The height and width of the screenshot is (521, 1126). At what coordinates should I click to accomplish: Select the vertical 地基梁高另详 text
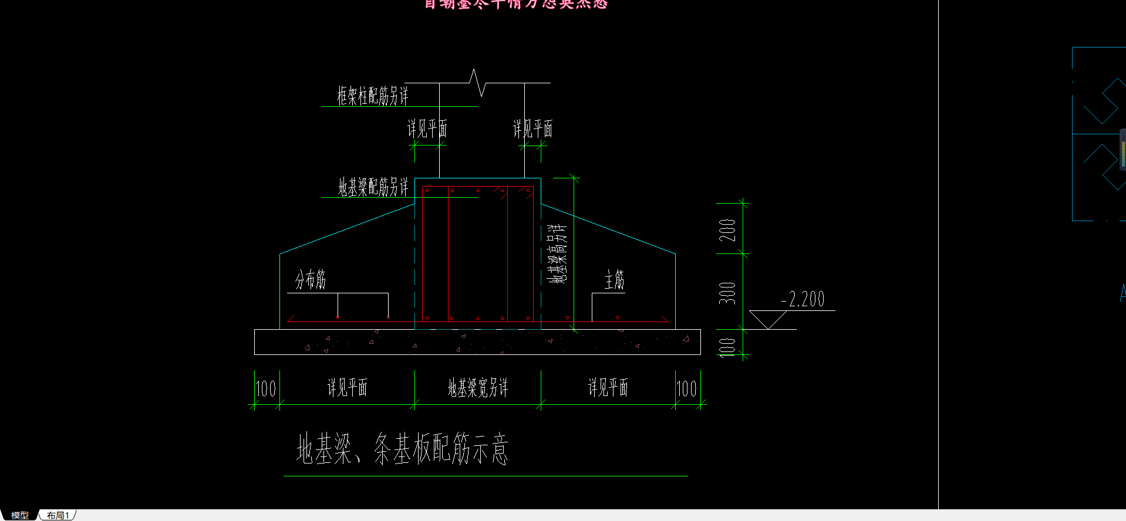click(x=557, y=253)
